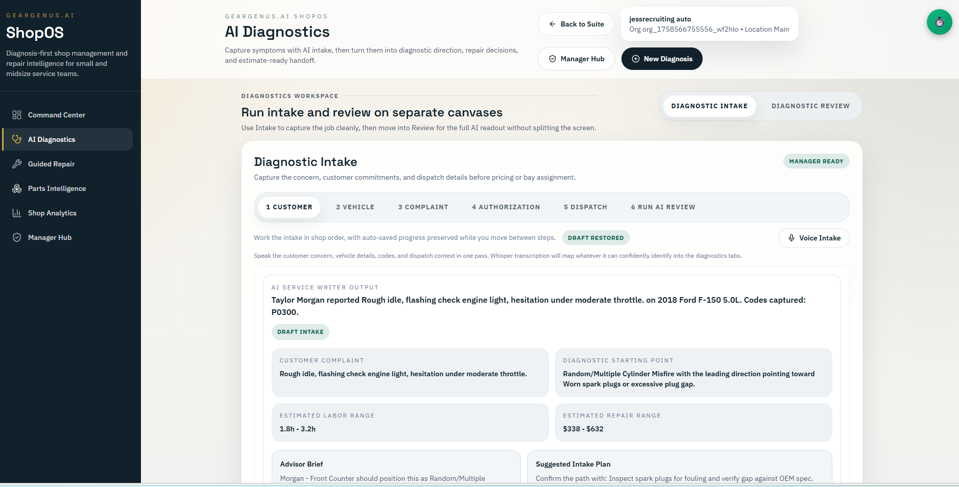This screenshot has height=487, width=959.
Task: Jump to 6 Run AI Review step
Action: point(663,207)
